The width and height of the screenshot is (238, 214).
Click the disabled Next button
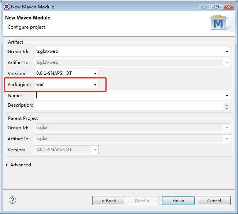point(142,201)
